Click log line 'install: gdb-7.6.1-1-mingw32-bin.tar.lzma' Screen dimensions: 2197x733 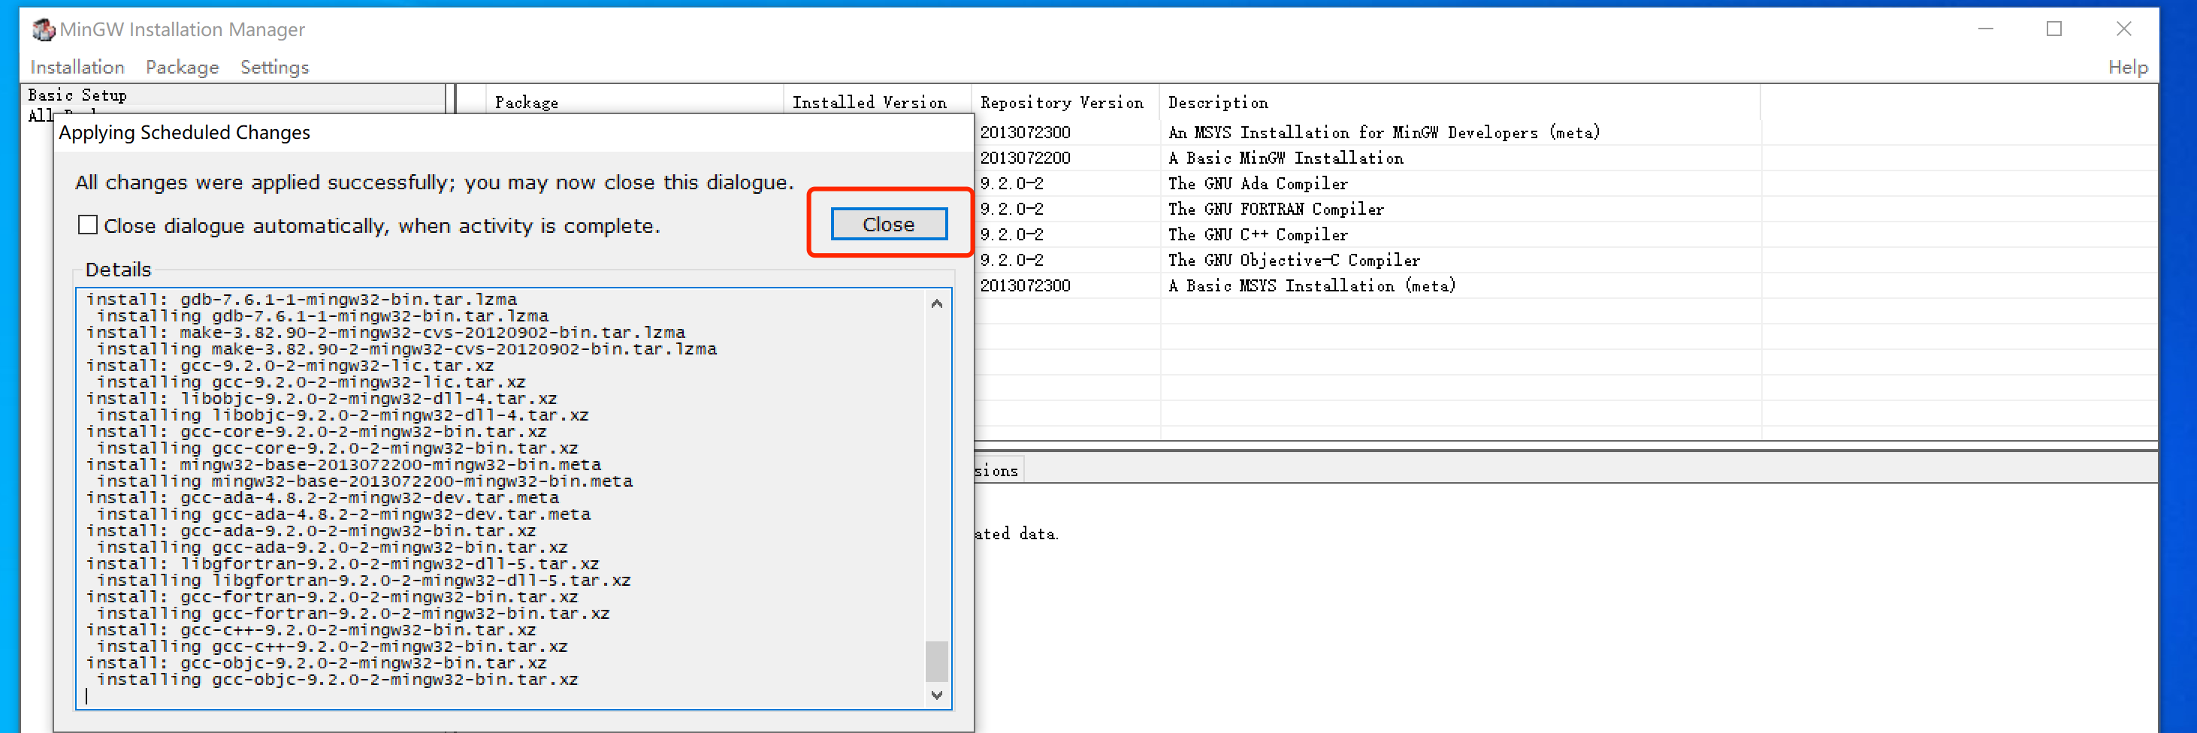(302, 299)
